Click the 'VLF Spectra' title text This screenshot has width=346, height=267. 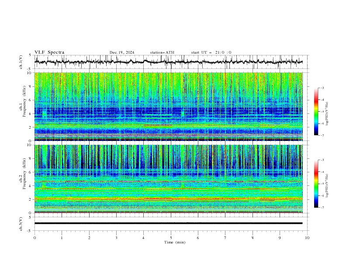click(x=49, y=52)
